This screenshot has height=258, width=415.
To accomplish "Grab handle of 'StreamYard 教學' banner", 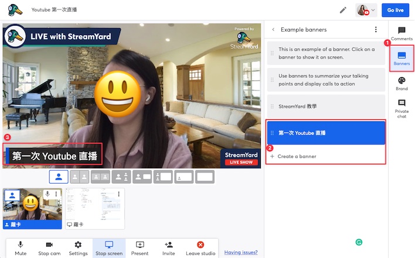I will tap(272, 106).
